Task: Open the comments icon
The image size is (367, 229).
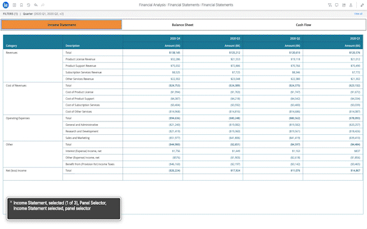Action: pyautogui.click(x=337, y=5)
